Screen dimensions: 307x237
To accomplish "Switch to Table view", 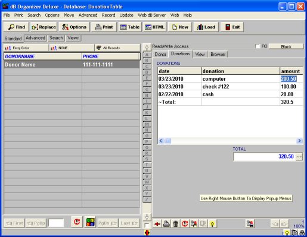I will click(x=130, y=27).
